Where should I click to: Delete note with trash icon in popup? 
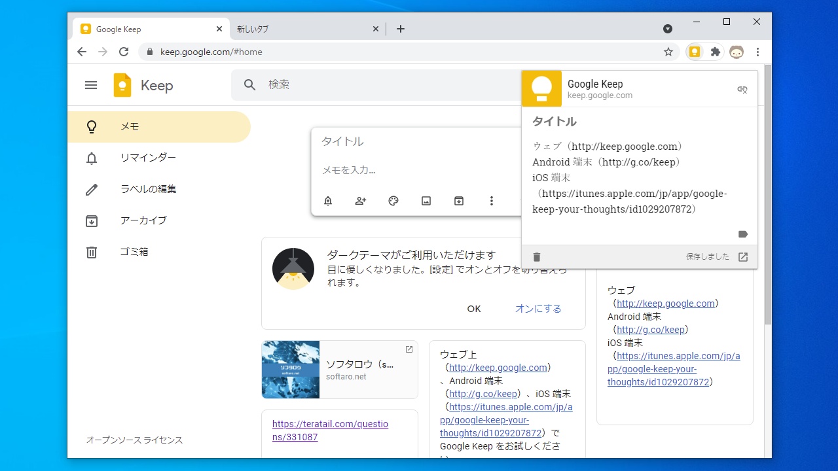point(537,257)
